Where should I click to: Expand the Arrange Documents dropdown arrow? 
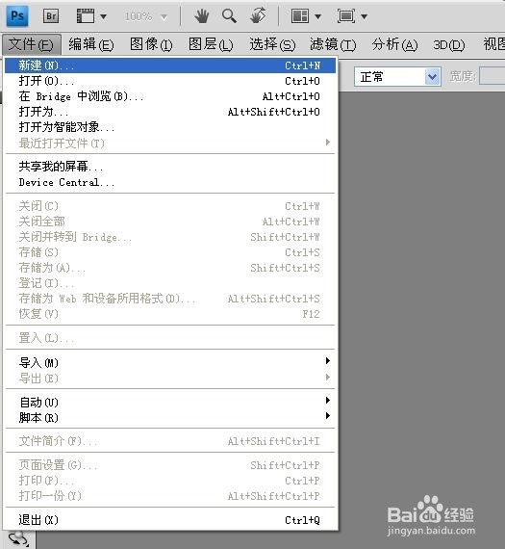point(317,16)
